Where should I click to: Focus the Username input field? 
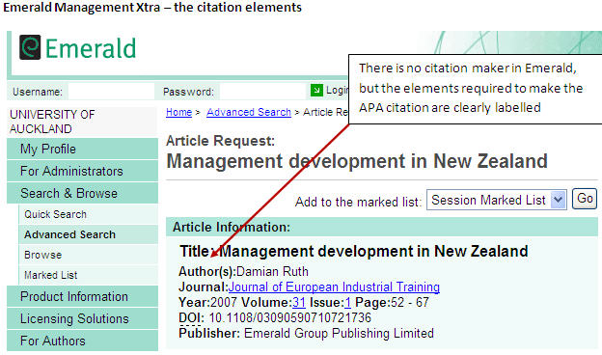[111, 92]
